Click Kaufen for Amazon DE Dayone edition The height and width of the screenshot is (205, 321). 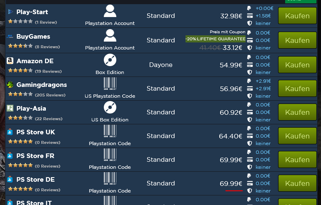click(297, 65)
